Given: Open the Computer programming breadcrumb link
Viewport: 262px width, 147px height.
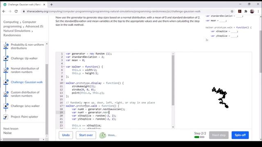Looking at the screenshot, I should 20,24.
